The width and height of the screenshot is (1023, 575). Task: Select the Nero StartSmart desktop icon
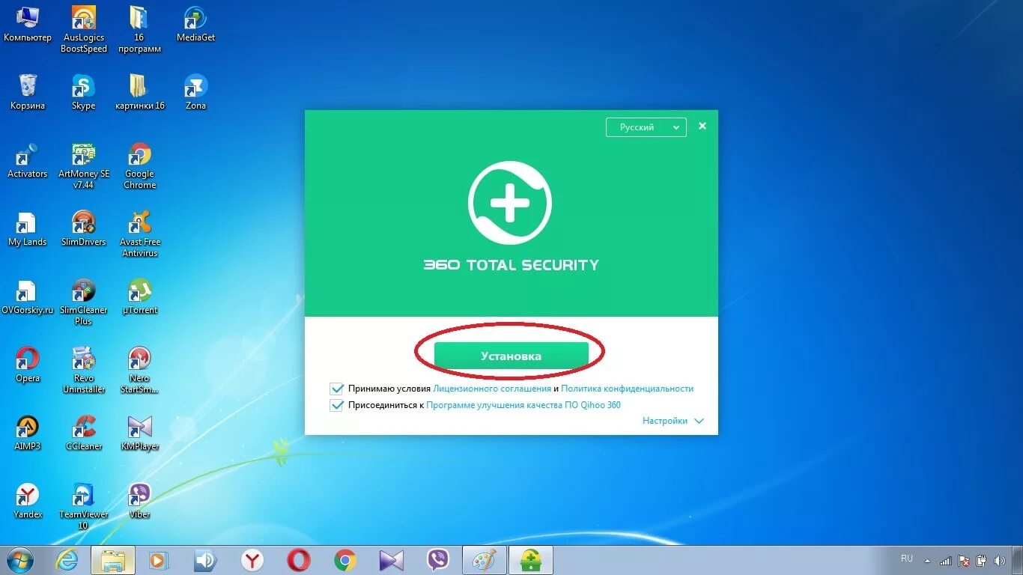tap(139, 371)
